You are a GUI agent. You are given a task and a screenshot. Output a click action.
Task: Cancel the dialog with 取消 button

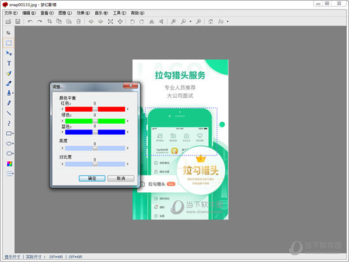click(x=121, y=178)
